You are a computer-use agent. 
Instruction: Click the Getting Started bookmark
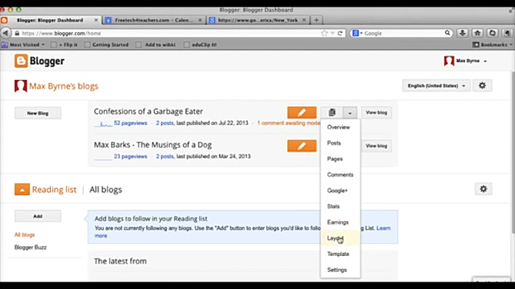click(x=107, y=45)
